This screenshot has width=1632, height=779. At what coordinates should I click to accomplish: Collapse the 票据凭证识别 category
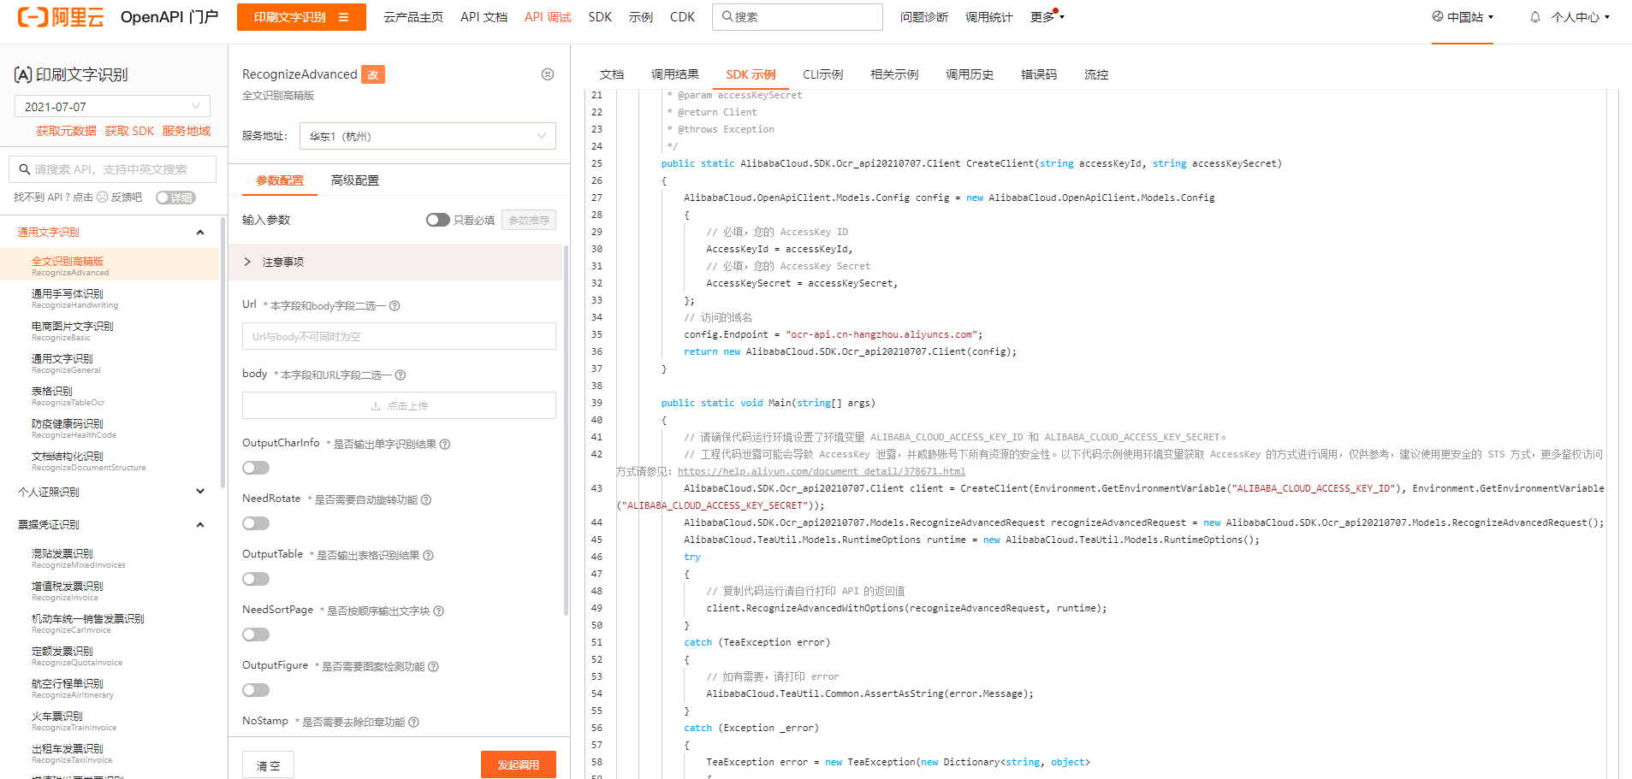point(200,525)
